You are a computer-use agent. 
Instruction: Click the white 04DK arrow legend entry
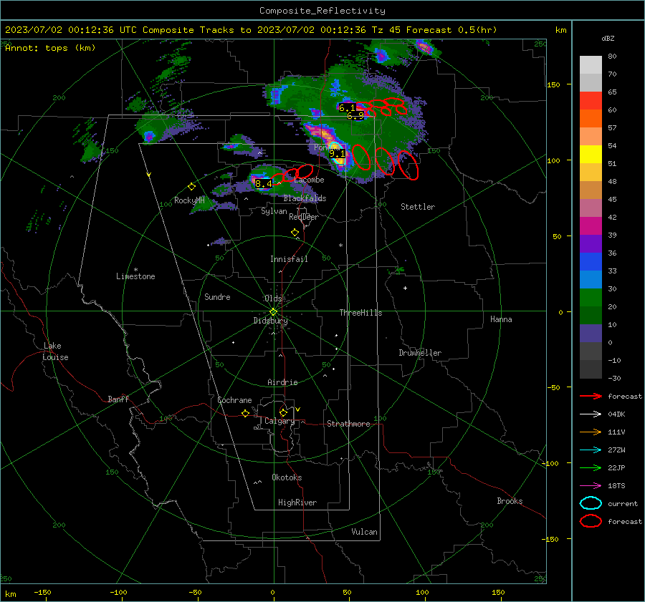(x=591, y=414)
